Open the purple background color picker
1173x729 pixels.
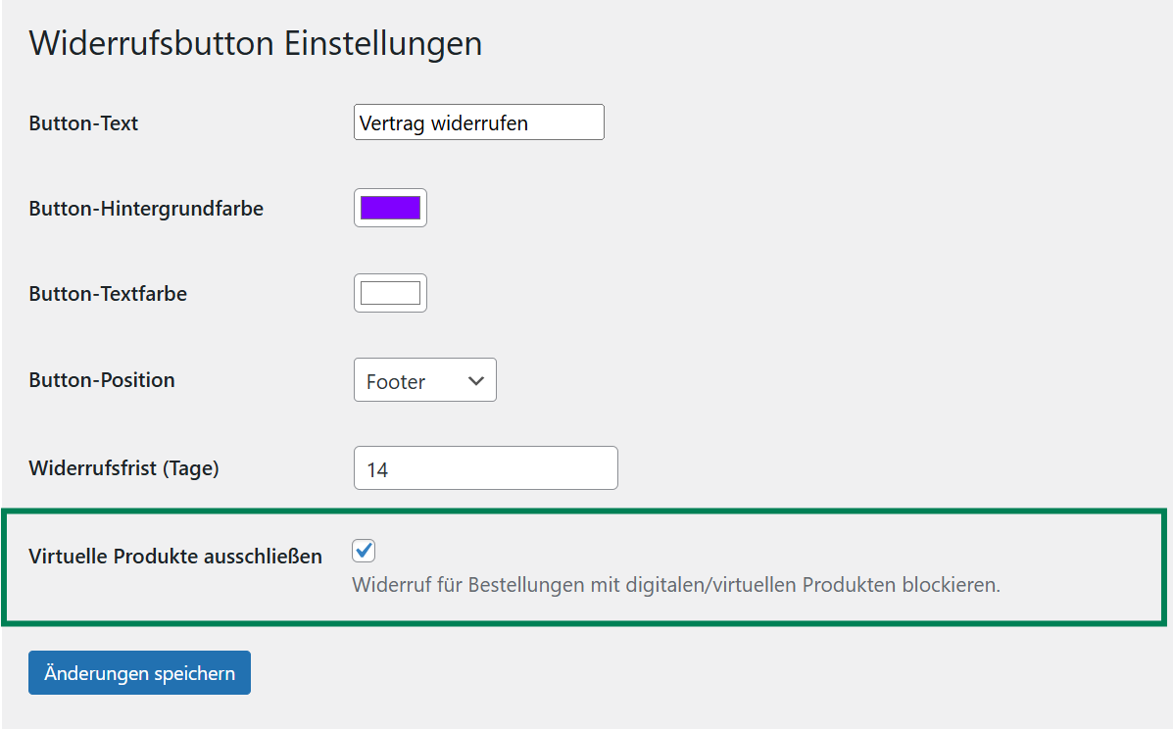coord(390,208)
